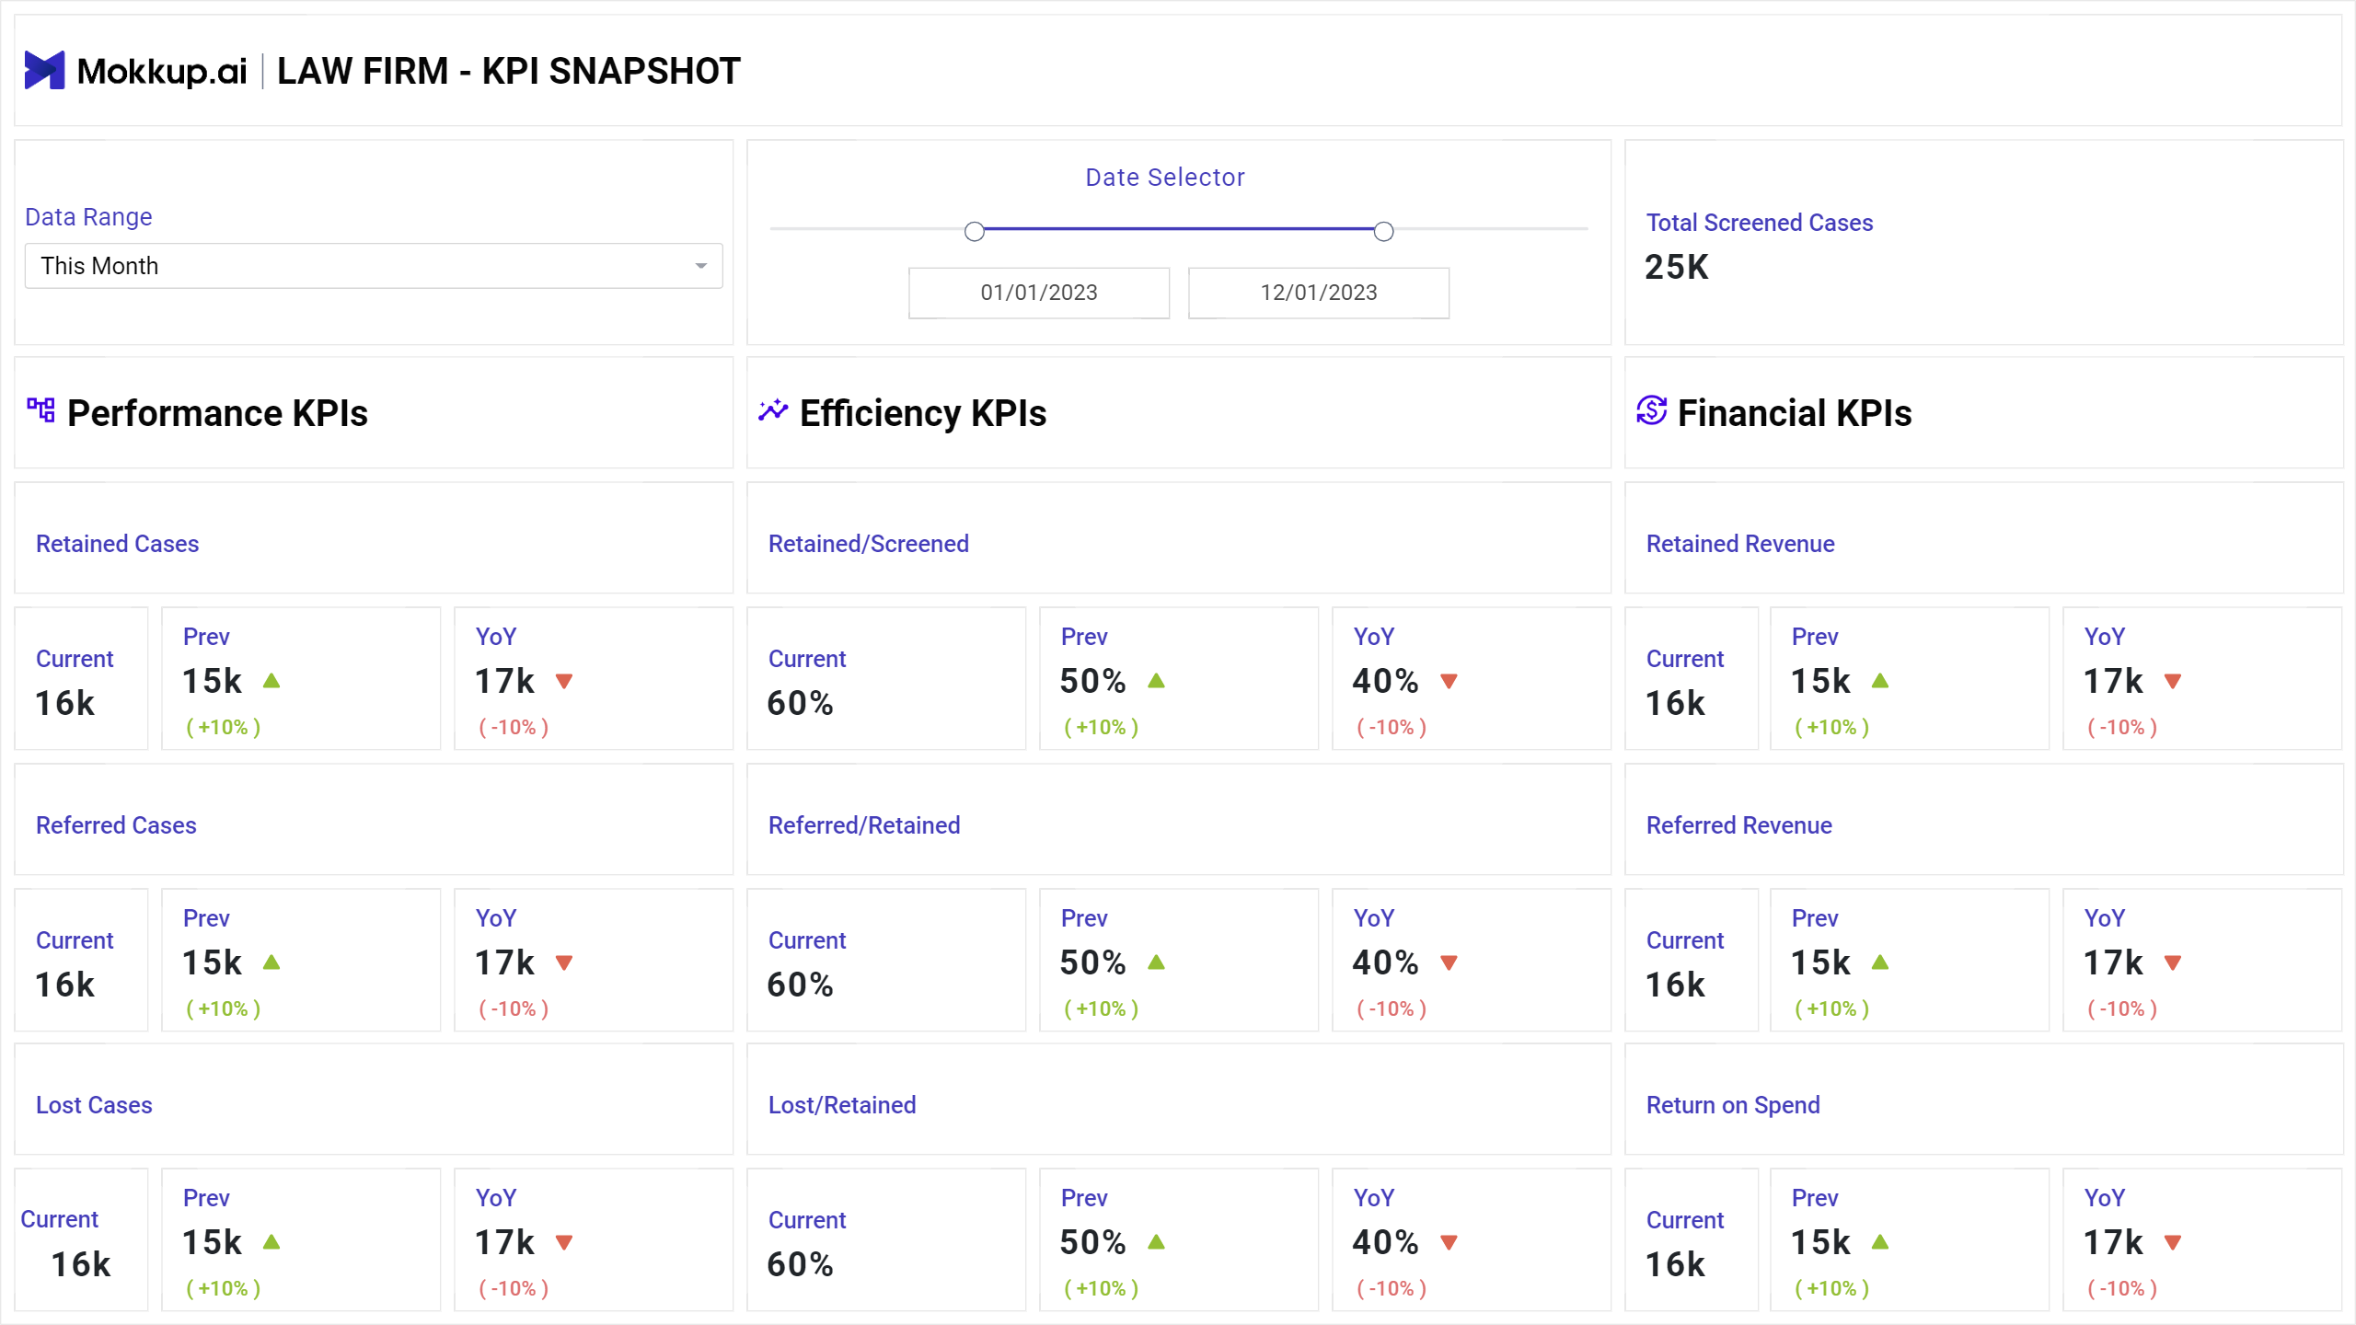Click the Financial KPIs dollar cycle icon
Screen dimensions: 2356x1325
1652,410
